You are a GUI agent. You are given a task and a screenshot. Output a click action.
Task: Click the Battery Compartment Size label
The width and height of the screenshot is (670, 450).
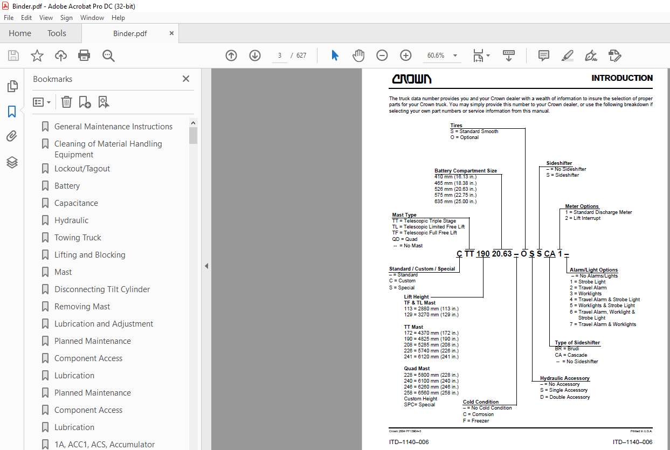click(x=466, y=171)
